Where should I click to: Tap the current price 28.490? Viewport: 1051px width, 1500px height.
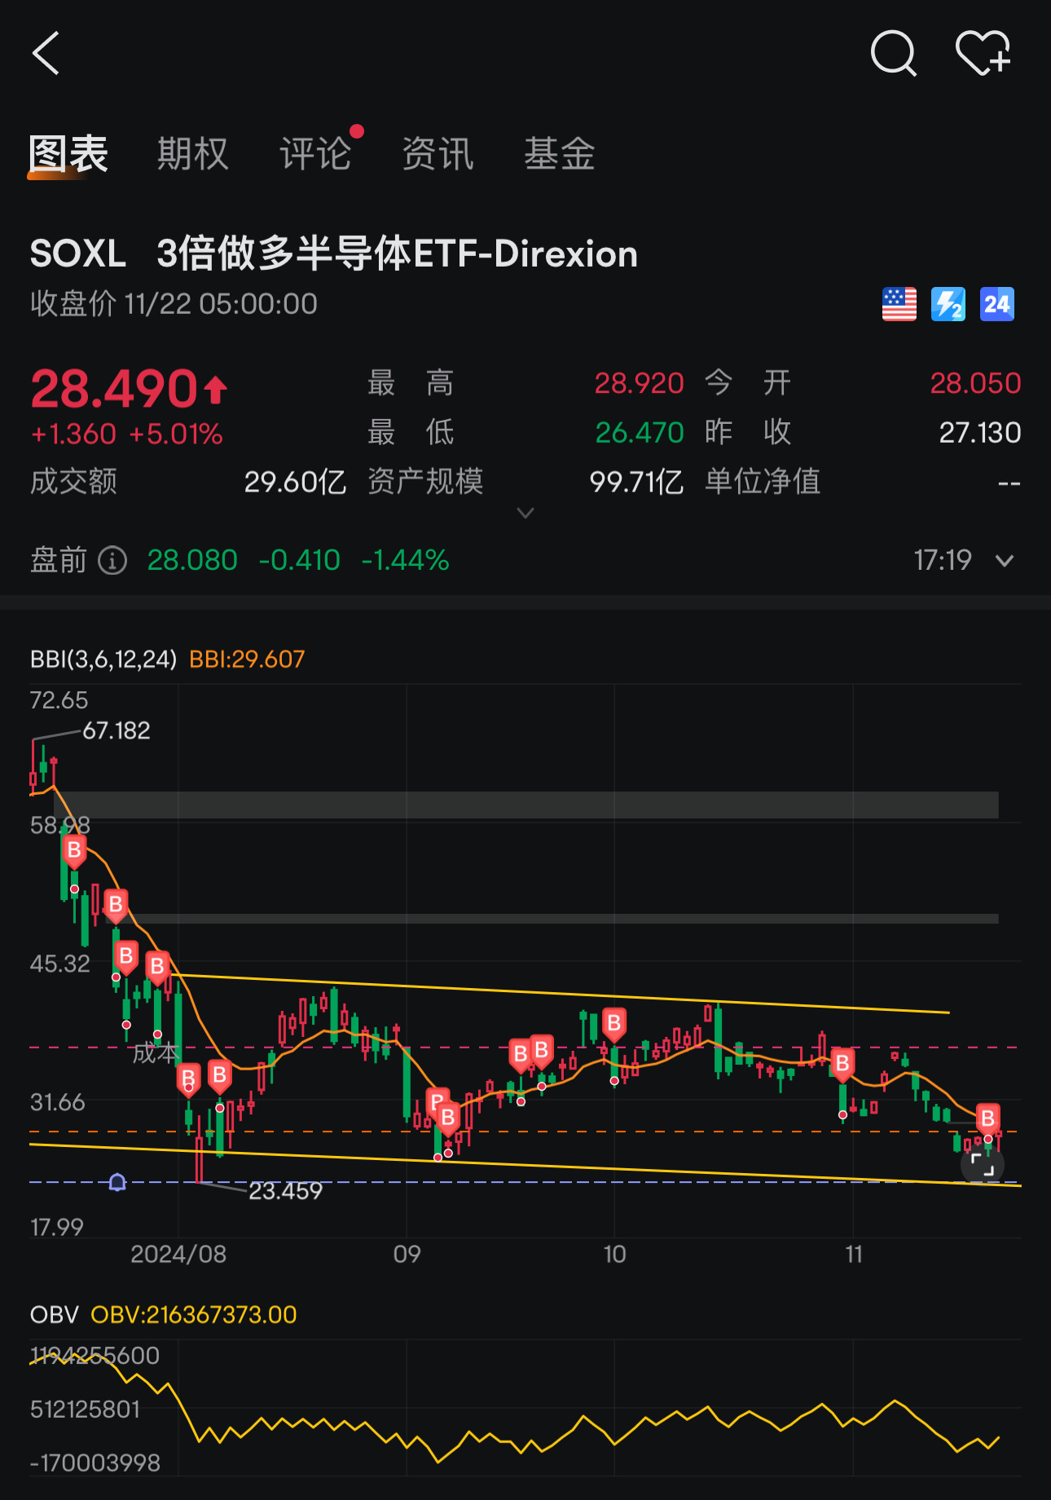114,388
